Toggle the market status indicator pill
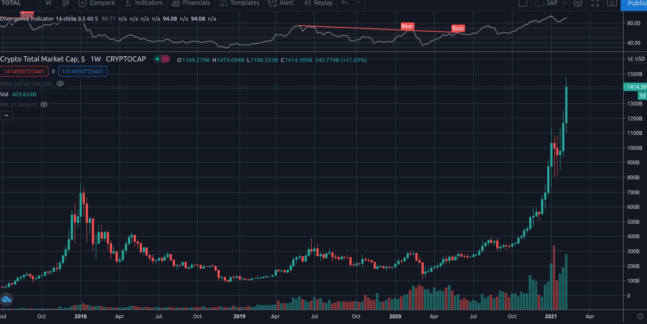647x324 pixels. (161, 59)
